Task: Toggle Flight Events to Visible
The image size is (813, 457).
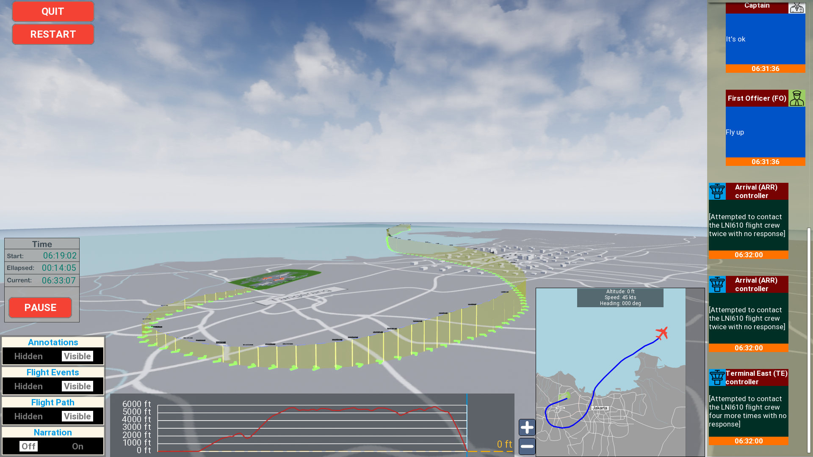Action: (x=77, y=386)
